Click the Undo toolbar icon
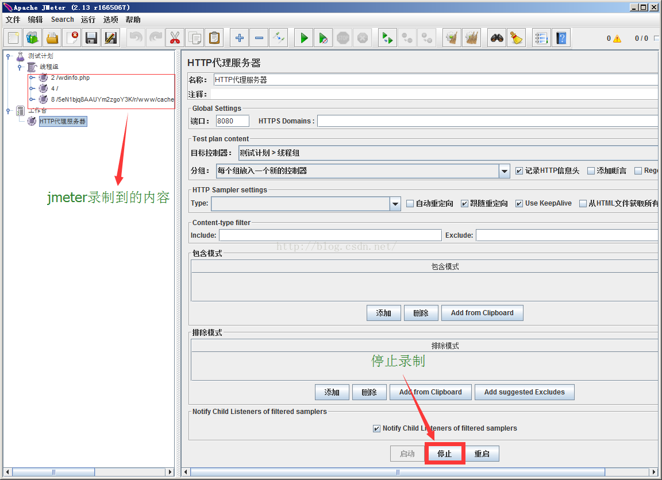Viewport: 662px width, 480px height. point(136,38)
